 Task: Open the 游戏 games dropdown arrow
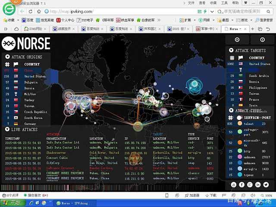tap(251, 20)
